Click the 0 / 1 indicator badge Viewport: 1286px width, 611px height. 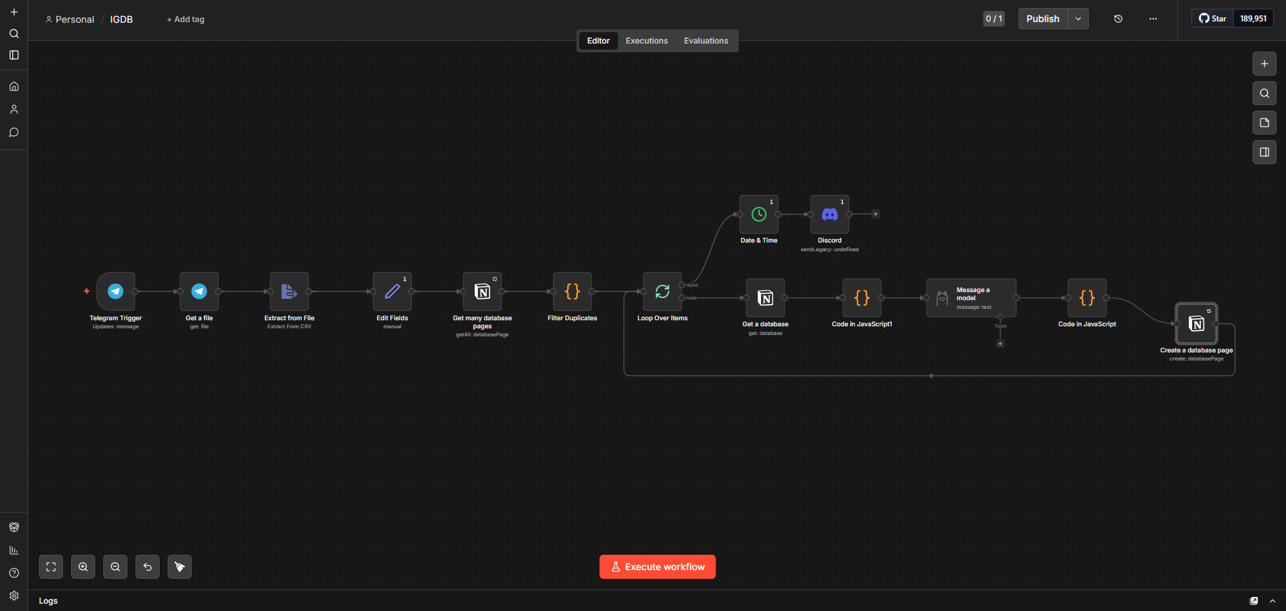994,19
